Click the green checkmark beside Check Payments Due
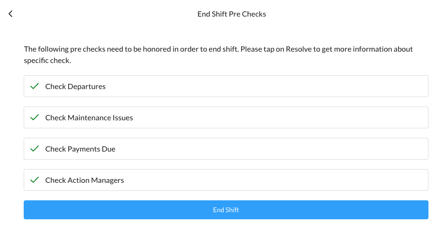Viewport: 446px width, 233px height. point(34,149)
